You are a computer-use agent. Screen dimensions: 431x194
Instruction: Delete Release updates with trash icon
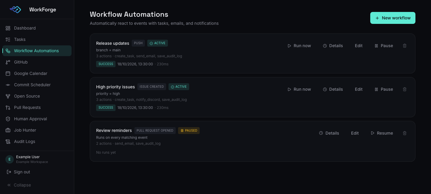coord(405,46)
